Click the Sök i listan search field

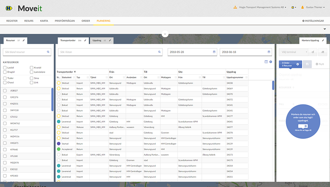click(110, 52)
